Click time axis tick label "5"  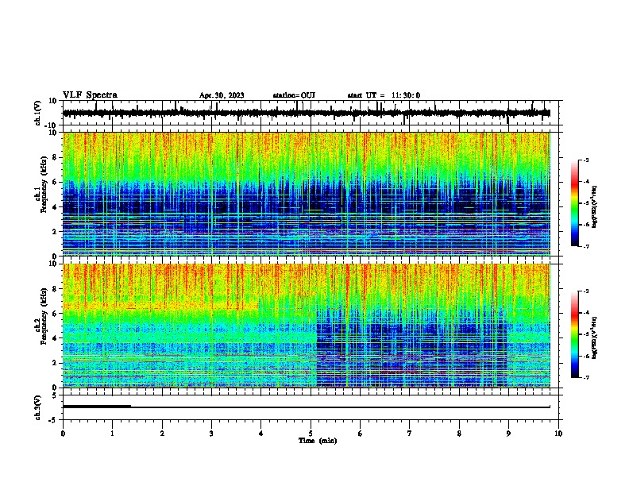(x=311, y=434)
